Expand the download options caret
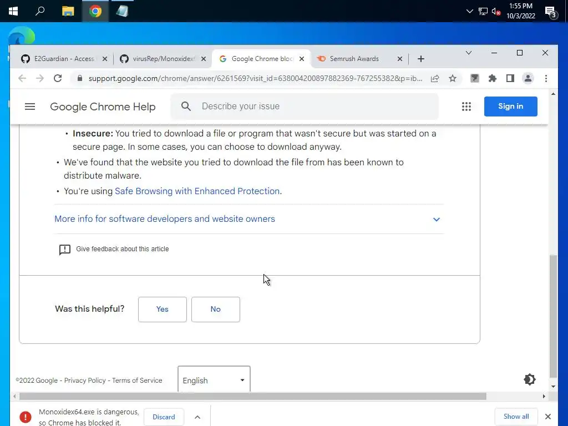 tap(197, 417)
